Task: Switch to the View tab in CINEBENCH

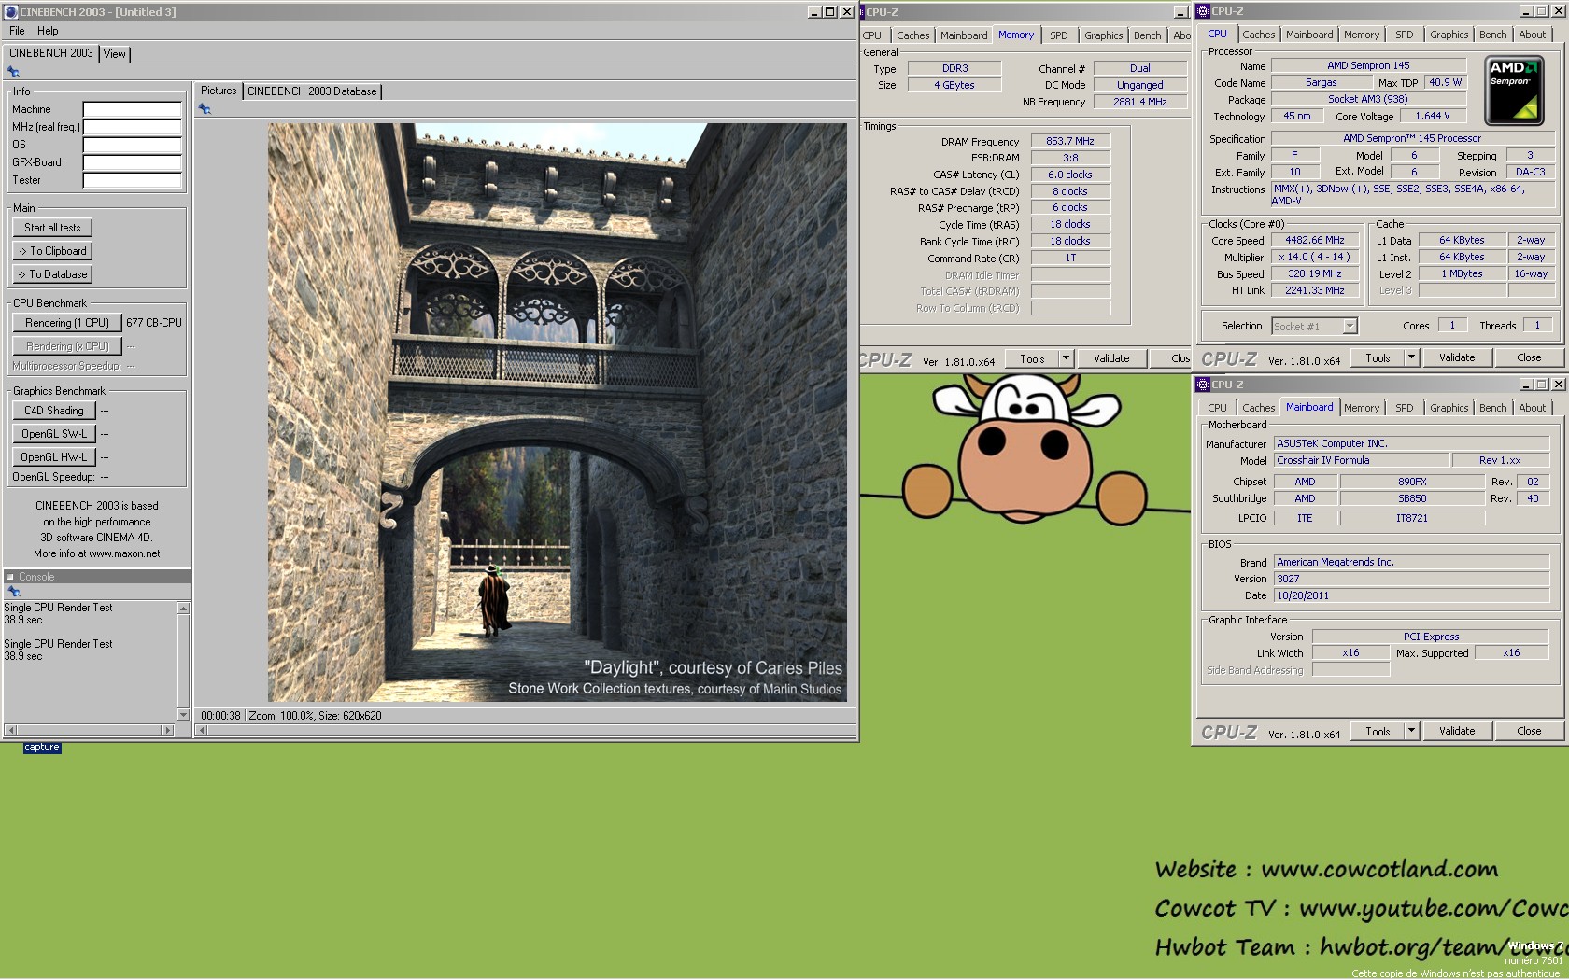Action: [115, 54]
